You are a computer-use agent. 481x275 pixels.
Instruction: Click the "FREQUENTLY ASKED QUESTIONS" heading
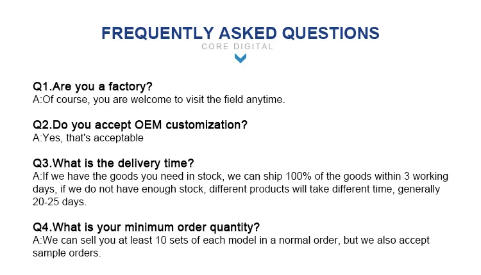(x=240, y=33)
